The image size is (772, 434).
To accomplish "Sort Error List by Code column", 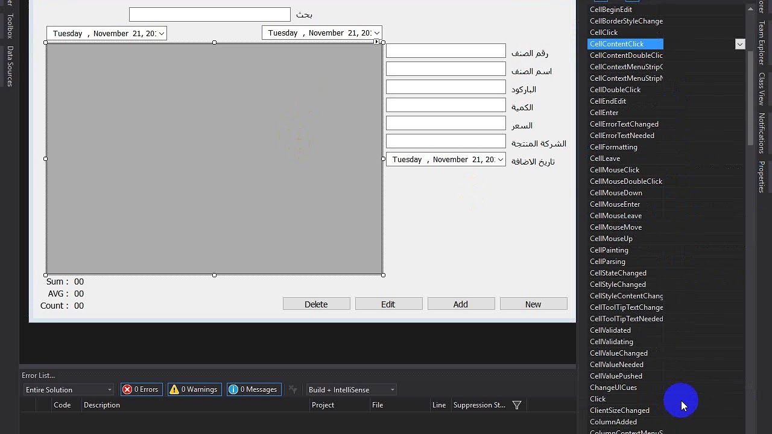I will [62, 405].
